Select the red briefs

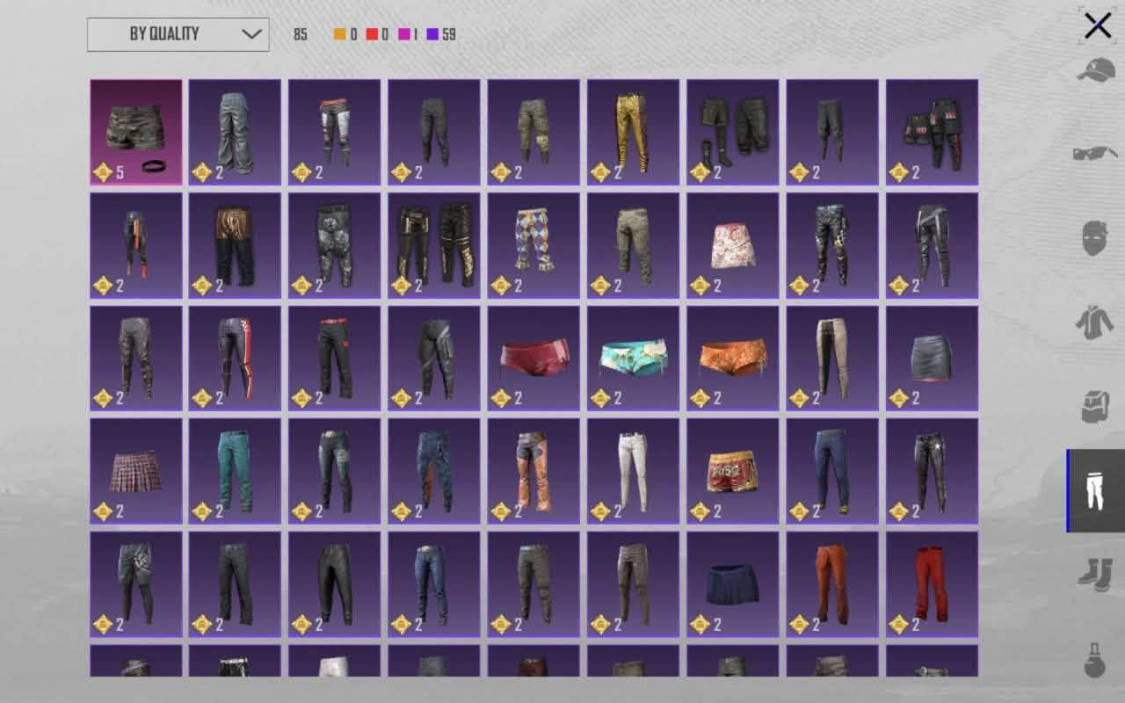[533, 358]
